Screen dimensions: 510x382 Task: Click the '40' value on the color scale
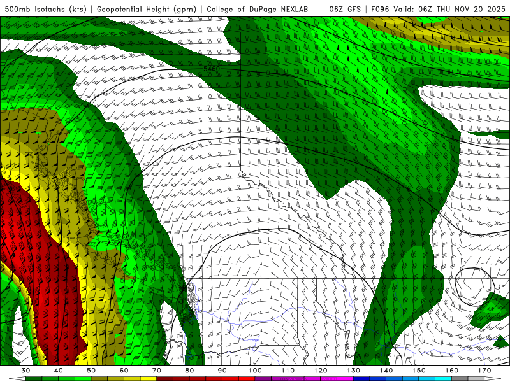click(x=59, y=371)
